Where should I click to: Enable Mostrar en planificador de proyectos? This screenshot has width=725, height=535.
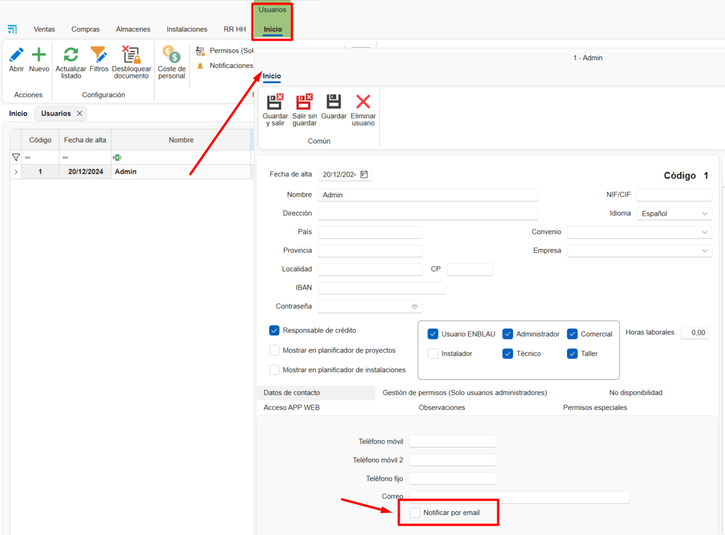point(274,351)
